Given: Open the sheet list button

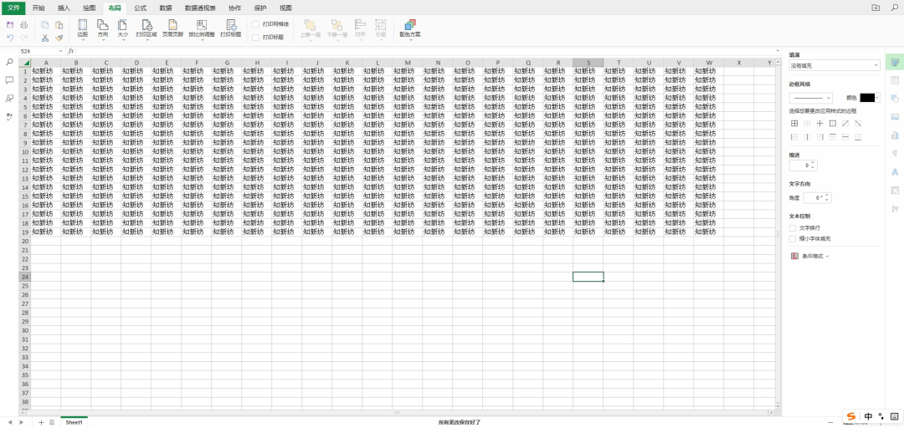Looking at the screenshot, I should [51, 422].
